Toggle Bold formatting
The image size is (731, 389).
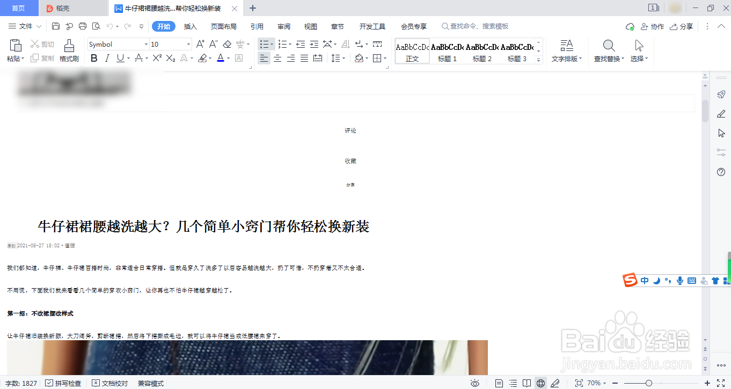pos(94,58)
